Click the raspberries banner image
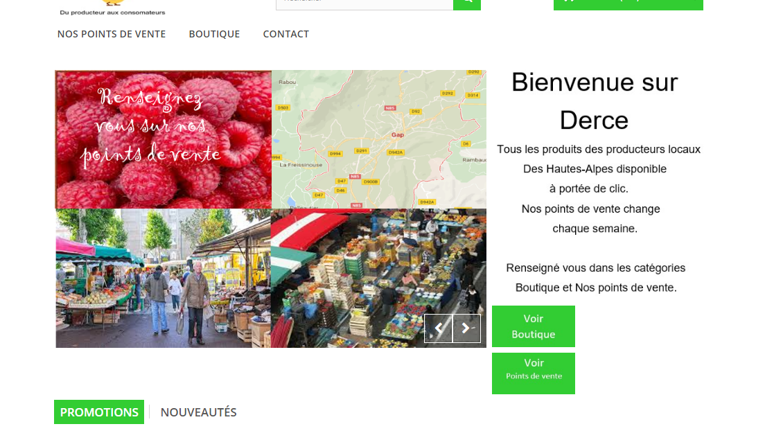 [x=164, y=139]
